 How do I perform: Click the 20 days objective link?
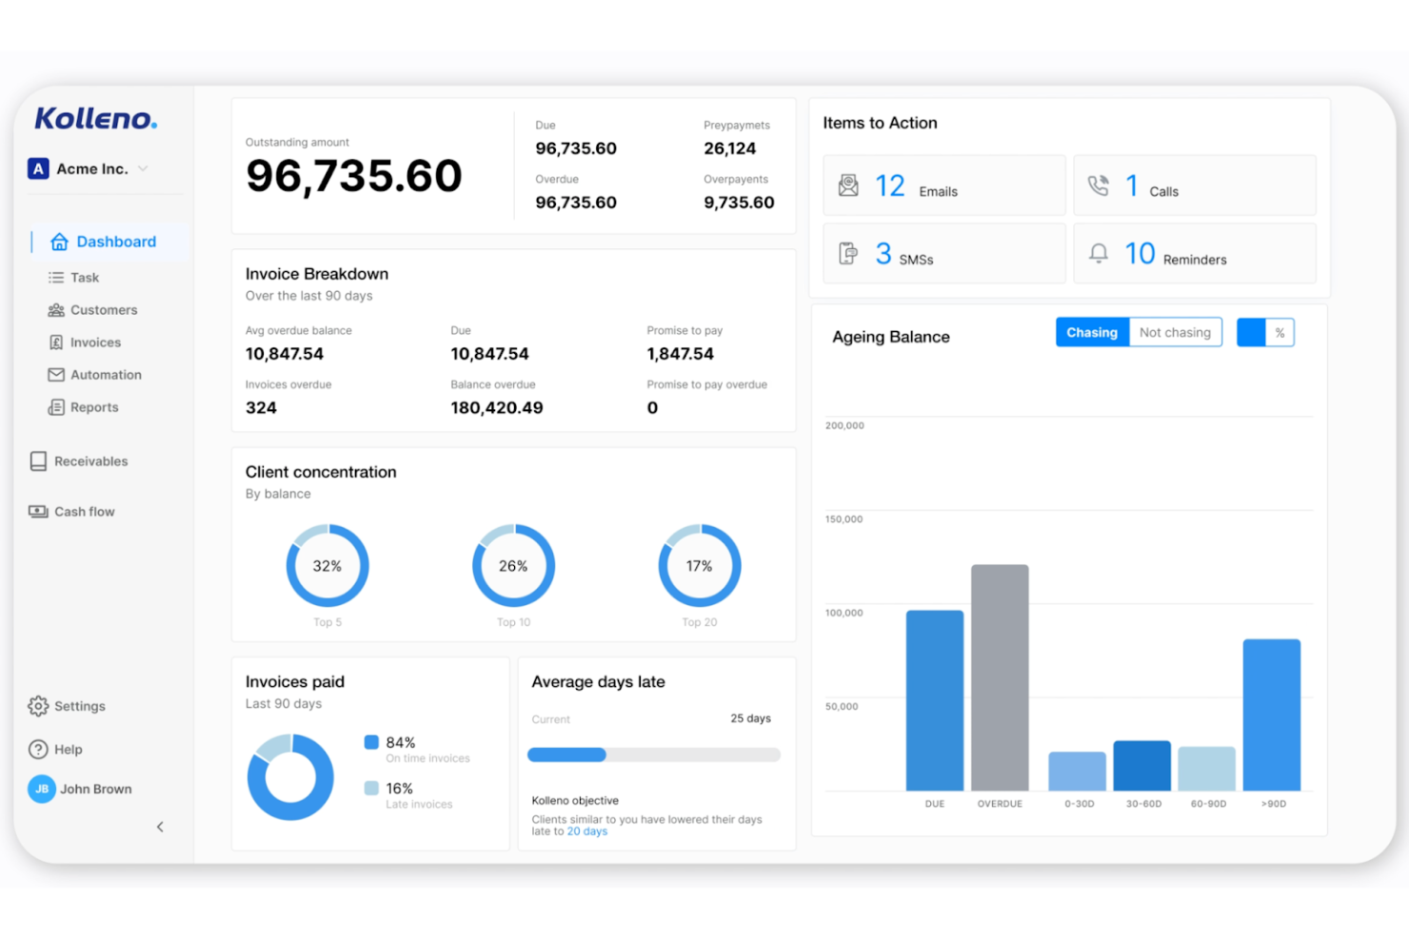pos(587,831)
